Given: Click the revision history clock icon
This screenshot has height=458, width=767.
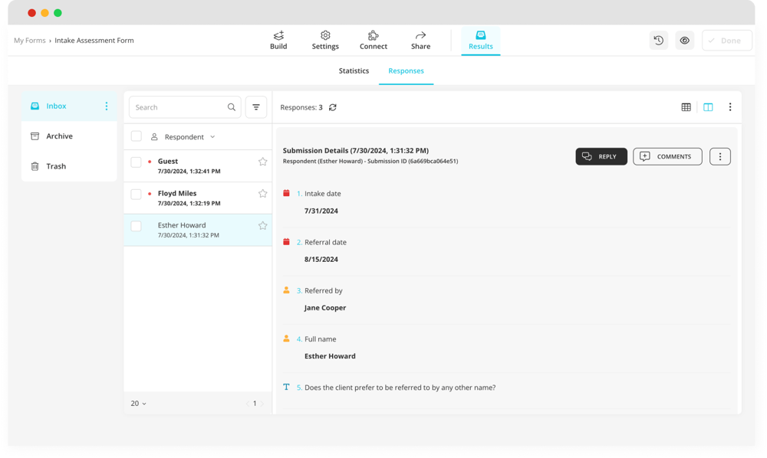Looking at the screenshot, I should 658,41.
